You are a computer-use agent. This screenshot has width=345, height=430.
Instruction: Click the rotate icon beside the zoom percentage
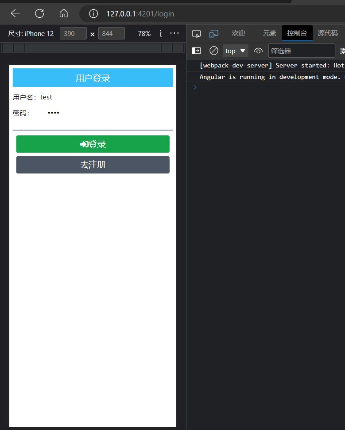[x=161, y=33]
